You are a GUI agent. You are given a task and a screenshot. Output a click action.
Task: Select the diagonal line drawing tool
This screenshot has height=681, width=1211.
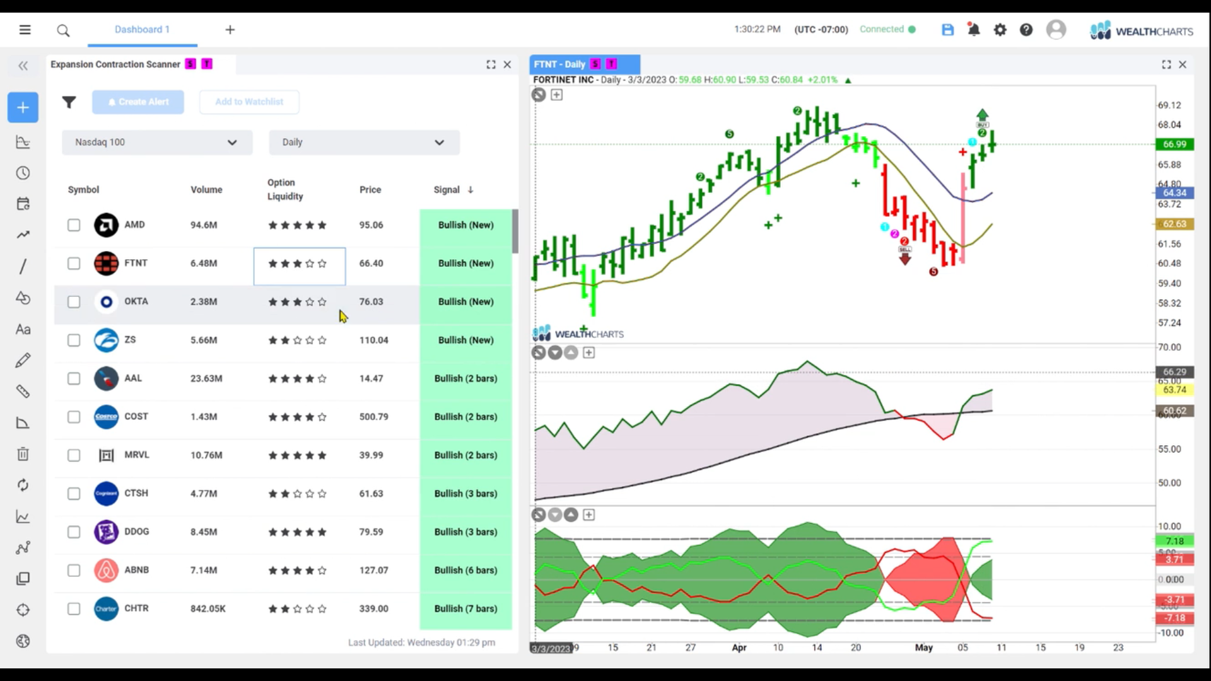coord(23,266)
